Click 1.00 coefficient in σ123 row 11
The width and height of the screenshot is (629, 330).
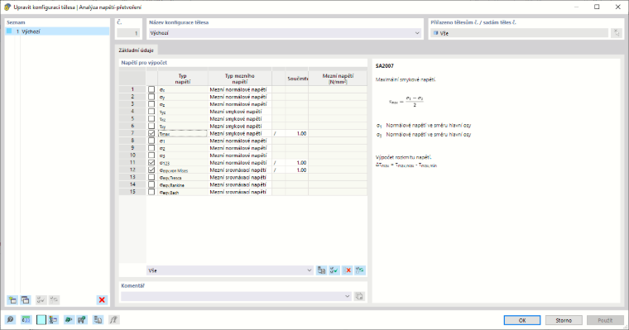[296, 163]
